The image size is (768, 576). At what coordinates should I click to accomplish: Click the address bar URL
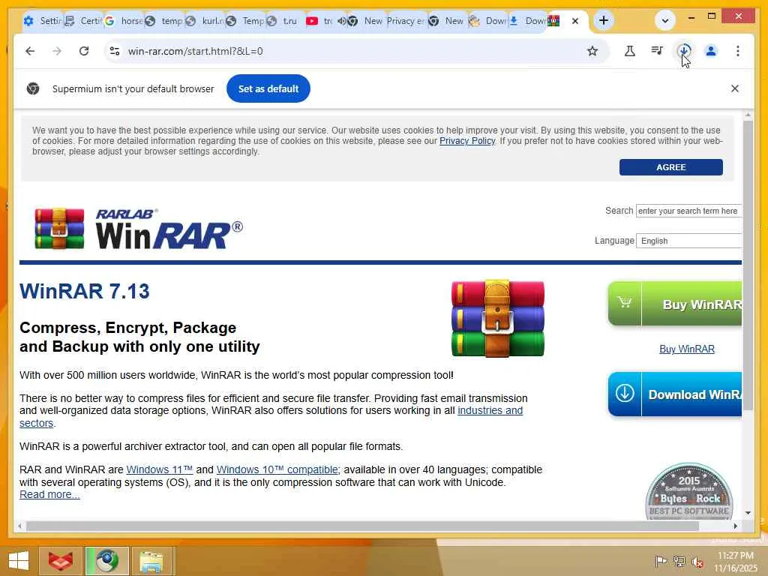tap(196, 51)
